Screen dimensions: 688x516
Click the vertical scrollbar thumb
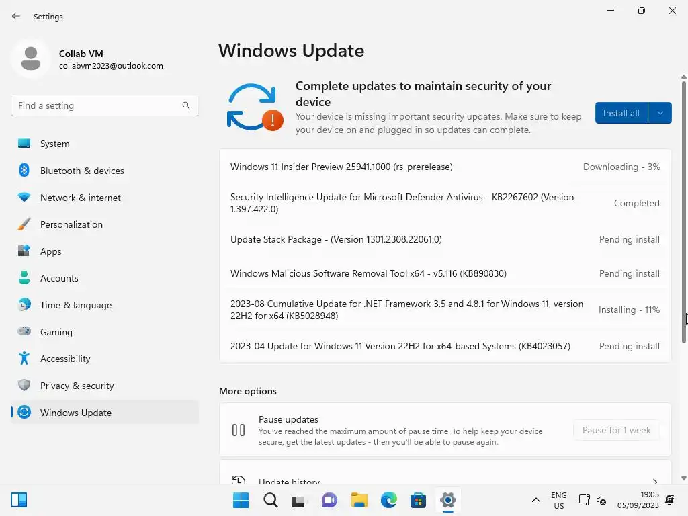pyautogui.click(x=683, y=212)
